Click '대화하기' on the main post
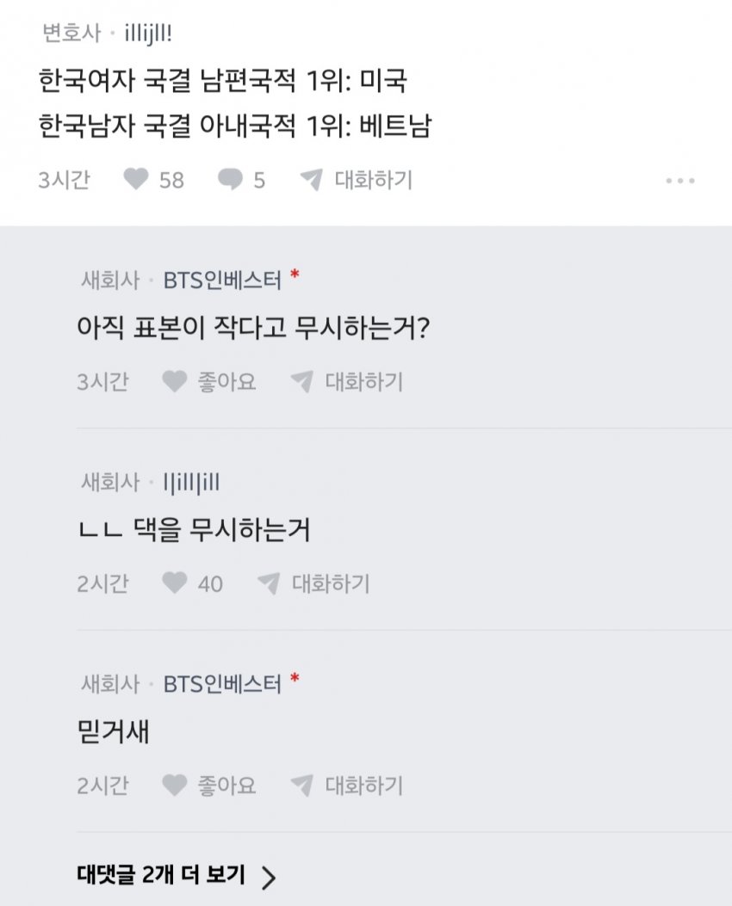The height and width of the screenshot is (906, 732). pos(373,180)
